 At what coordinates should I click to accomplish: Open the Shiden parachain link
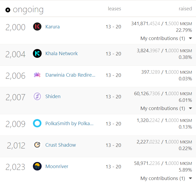(53, 97)
